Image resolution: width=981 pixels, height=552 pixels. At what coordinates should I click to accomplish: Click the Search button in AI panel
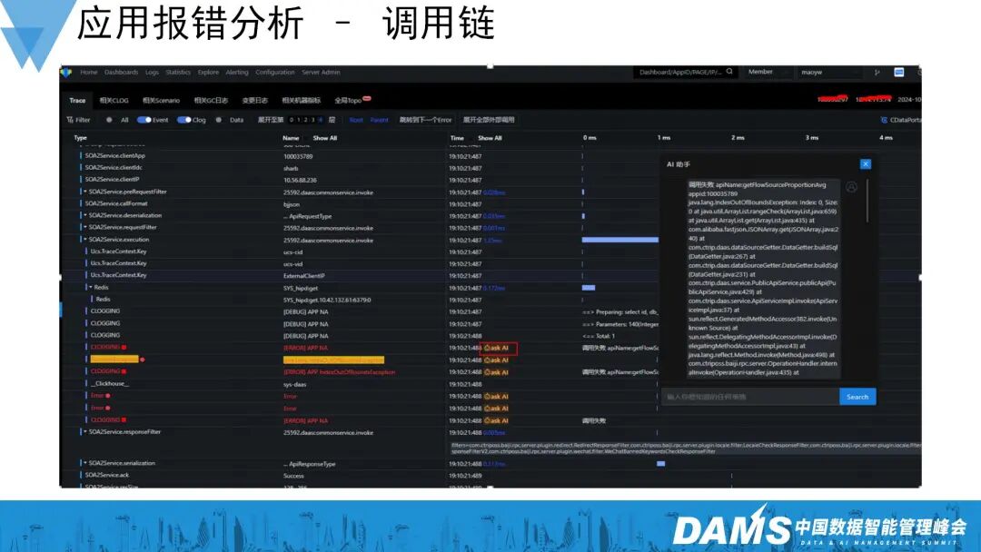point(857,397)
